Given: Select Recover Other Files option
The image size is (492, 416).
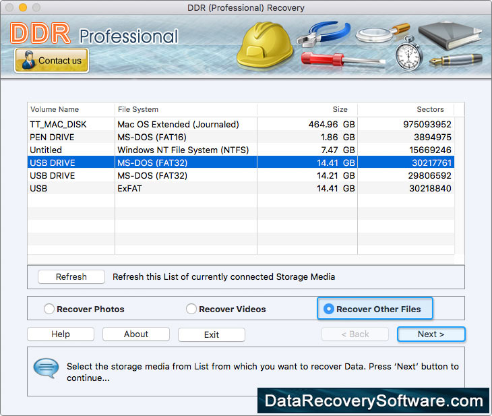Looking at the screenshot, I should [375, 309].
